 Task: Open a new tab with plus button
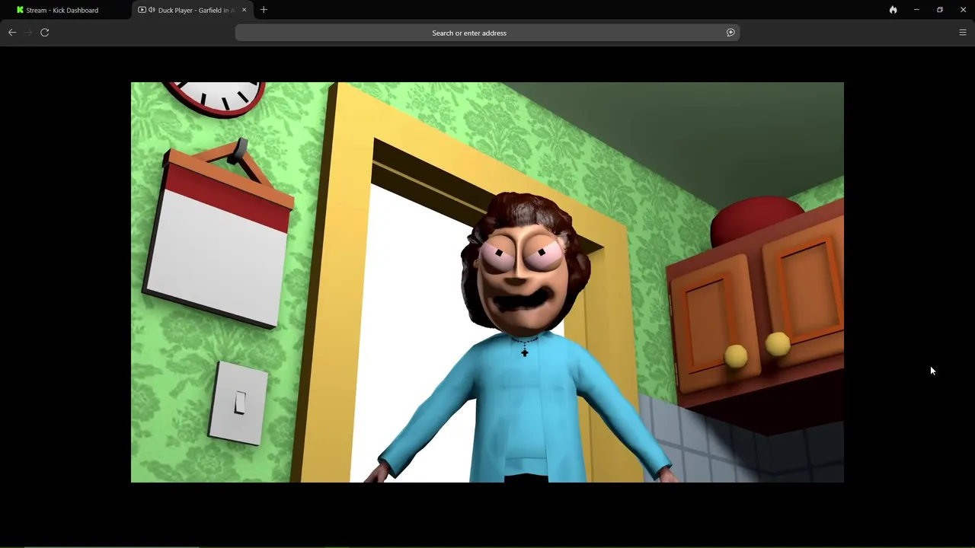click(x=264, y=10)
